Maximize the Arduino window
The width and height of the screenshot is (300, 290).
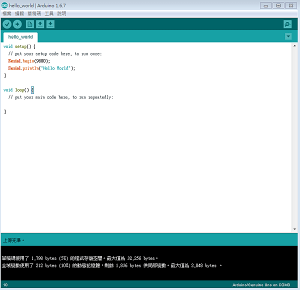(x=278, y=5)
